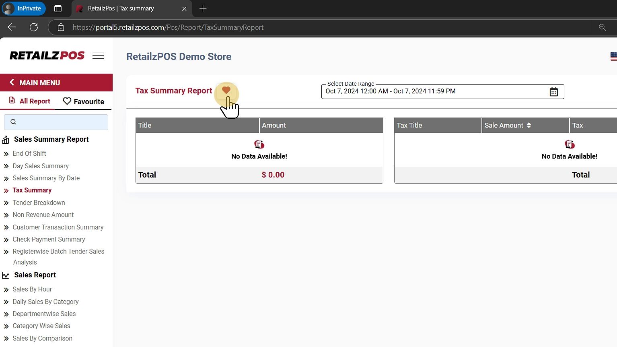This screenshot has height=347, width=617.
Task: Sort by Sale Amount column
Action: click(x=529, y=125)
